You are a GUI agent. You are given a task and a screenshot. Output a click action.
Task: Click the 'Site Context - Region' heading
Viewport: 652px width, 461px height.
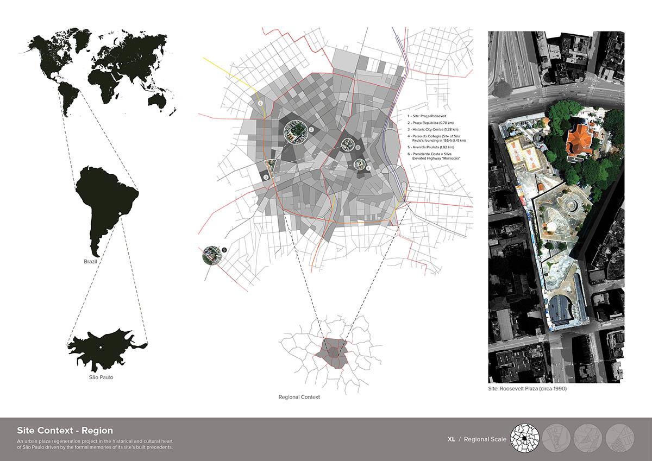pyautogui.click(x=65, y=430)
